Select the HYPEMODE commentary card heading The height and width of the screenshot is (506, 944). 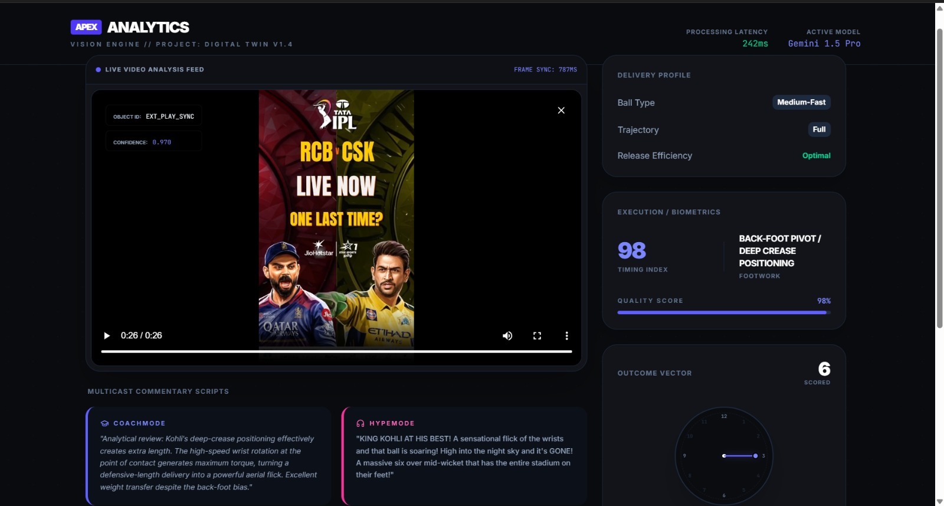[392, 423]
